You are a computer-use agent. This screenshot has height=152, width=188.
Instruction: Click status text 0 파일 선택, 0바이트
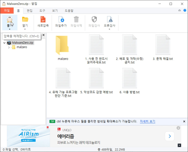pos(17,150)
